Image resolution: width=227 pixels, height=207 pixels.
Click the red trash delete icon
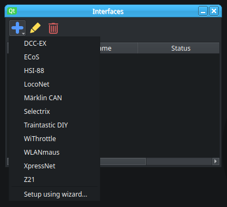[x=53, y=28]
